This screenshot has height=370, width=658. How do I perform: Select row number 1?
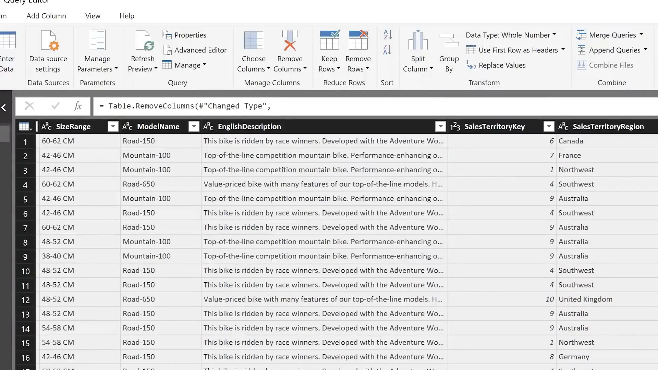pos(25,142)
